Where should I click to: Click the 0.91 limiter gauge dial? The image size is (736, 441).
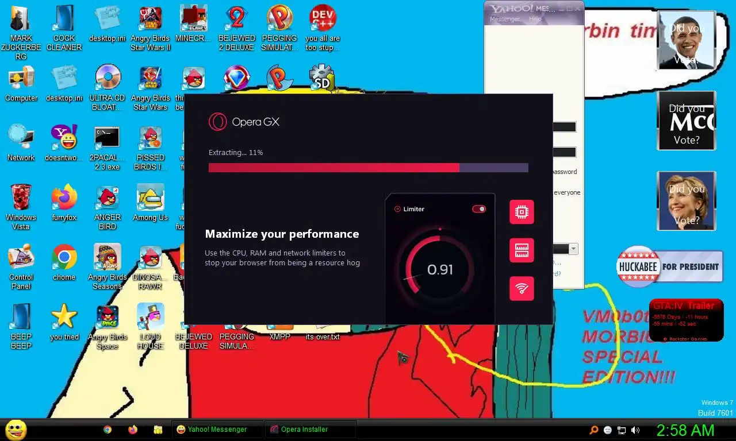[440, 269]
